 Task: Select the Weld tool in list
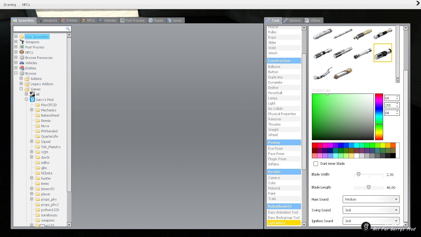pyautogui.click(x=284, y=48)
